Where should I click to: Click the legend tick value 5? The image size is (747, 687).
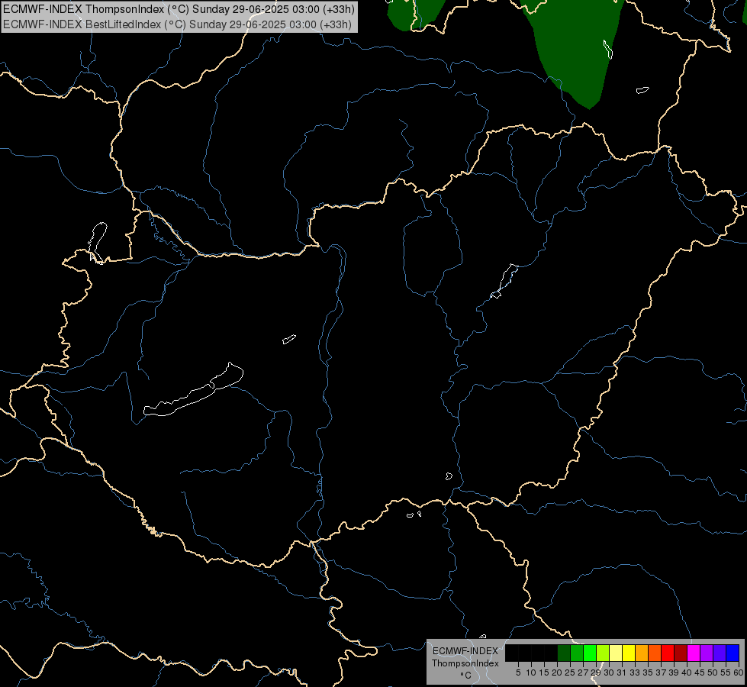point(518,672)
